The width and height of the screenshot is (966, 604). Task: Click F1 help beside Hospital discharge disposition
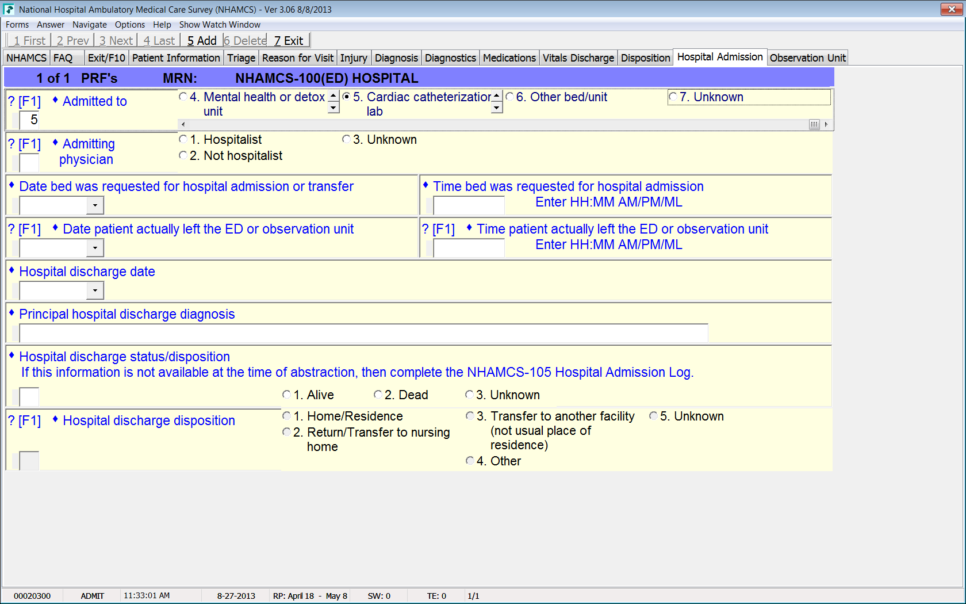29,421
